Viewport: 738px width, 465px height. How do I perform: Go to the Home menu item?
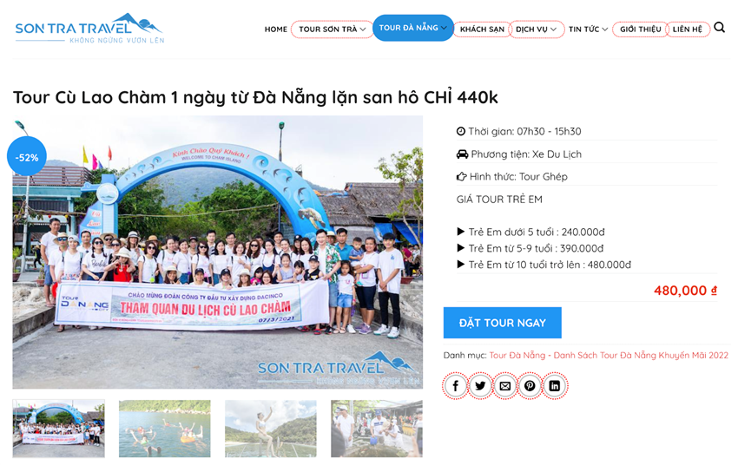click(x=276, y=29)
